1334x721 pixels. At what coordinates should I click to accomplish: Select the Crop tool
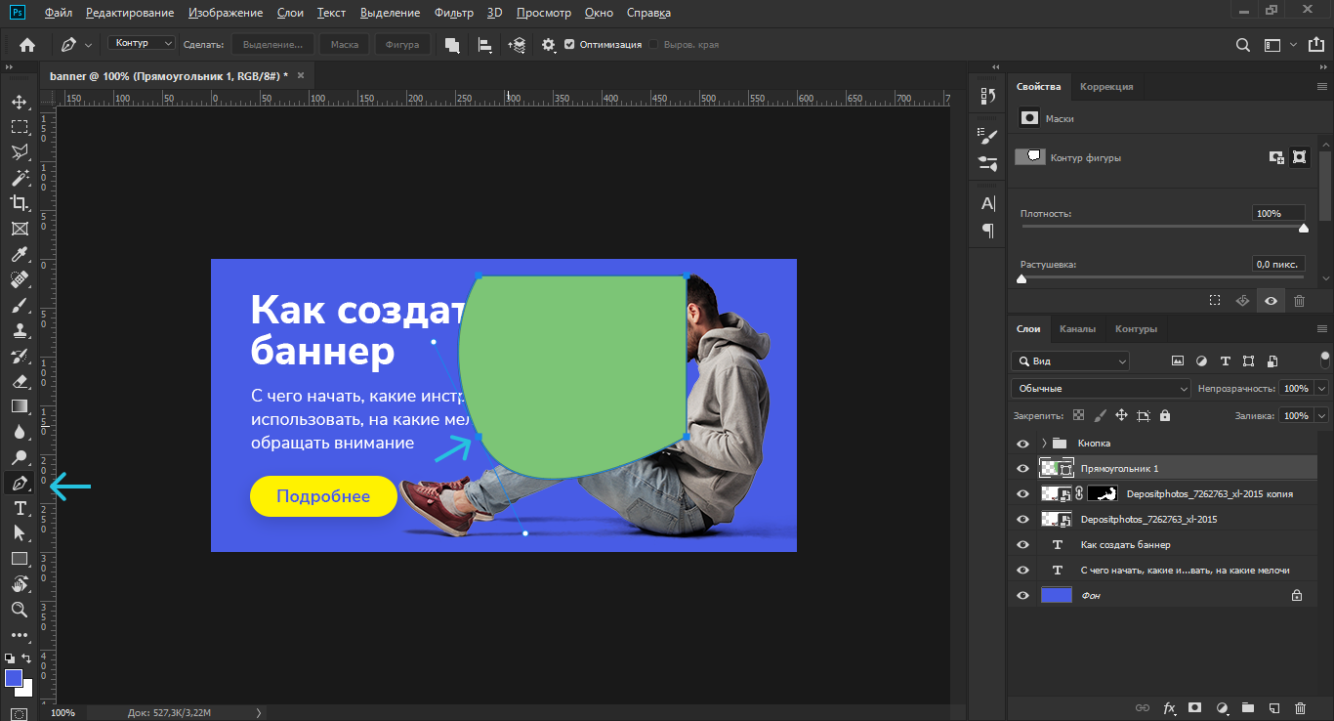coord(20,203)
